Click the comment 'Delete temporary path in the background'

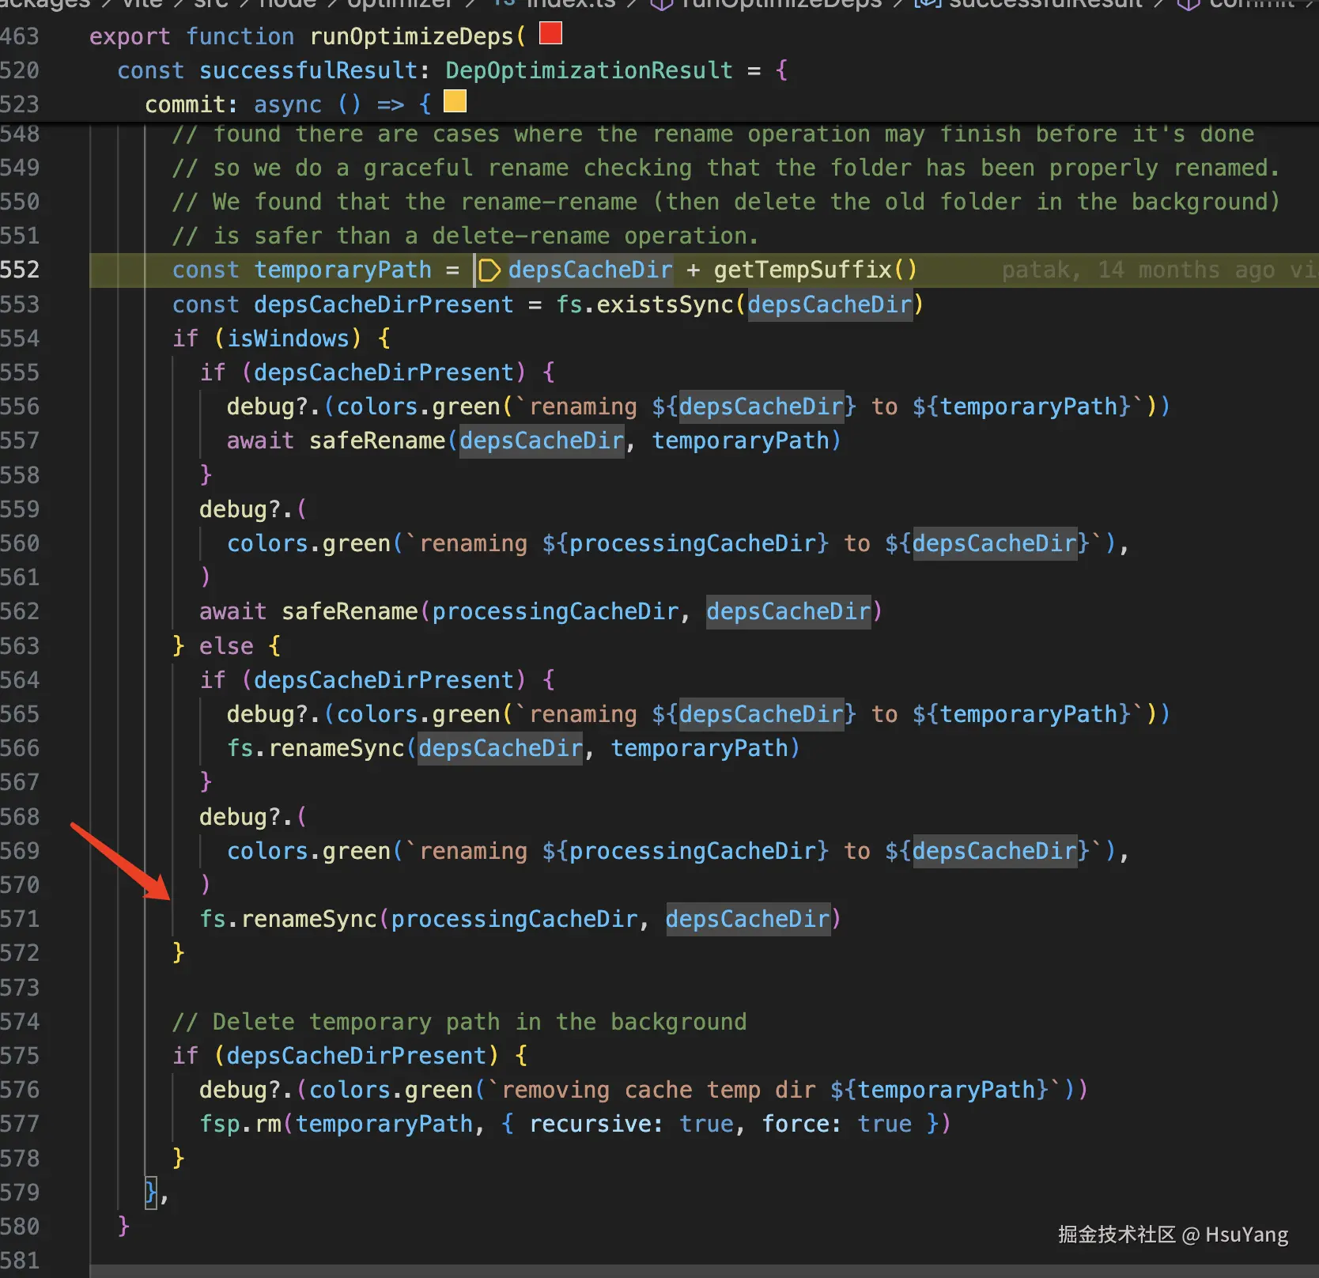tap(459, 1022)
